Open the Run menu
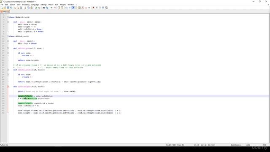This screenshot has width=270, height=152. coord(57,5)
